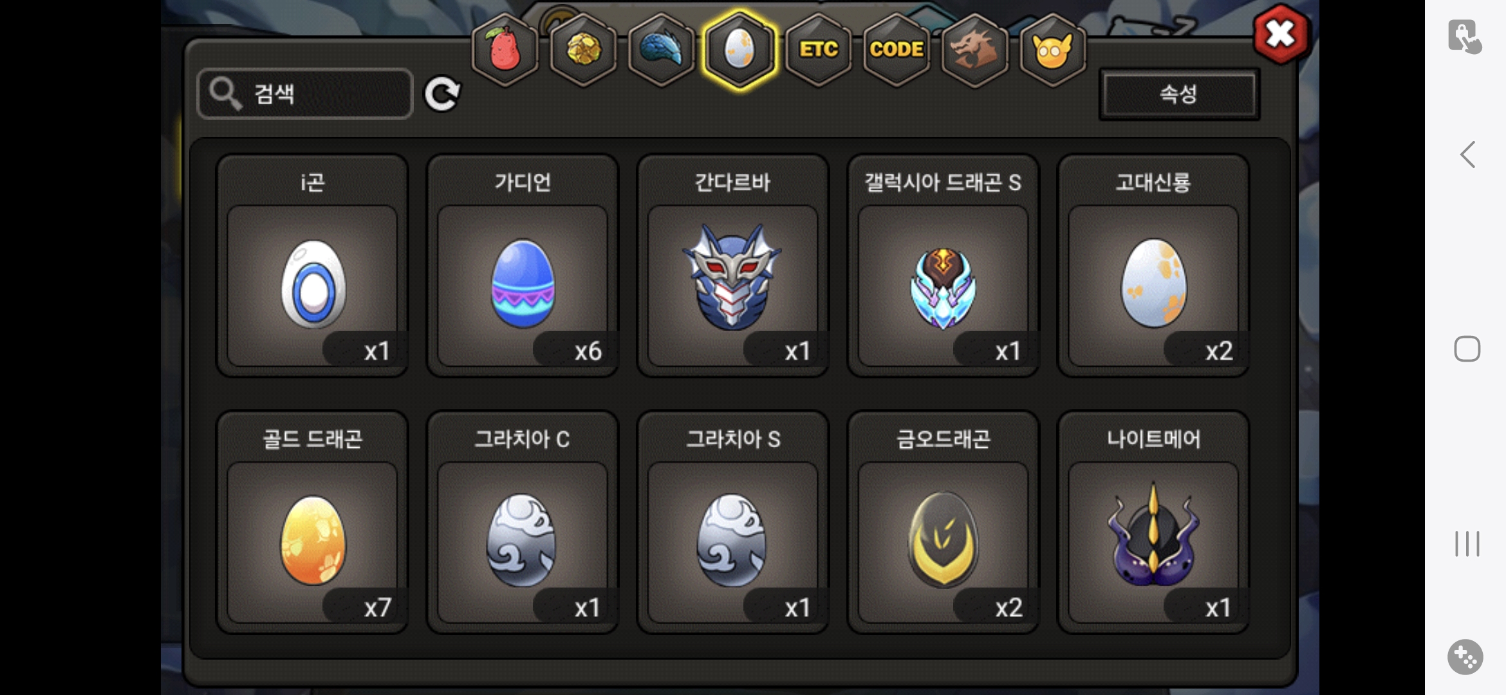Close the inventory with the red X
The height and width of the screenshot is (695, 1506).
[x=1281, y=34]
